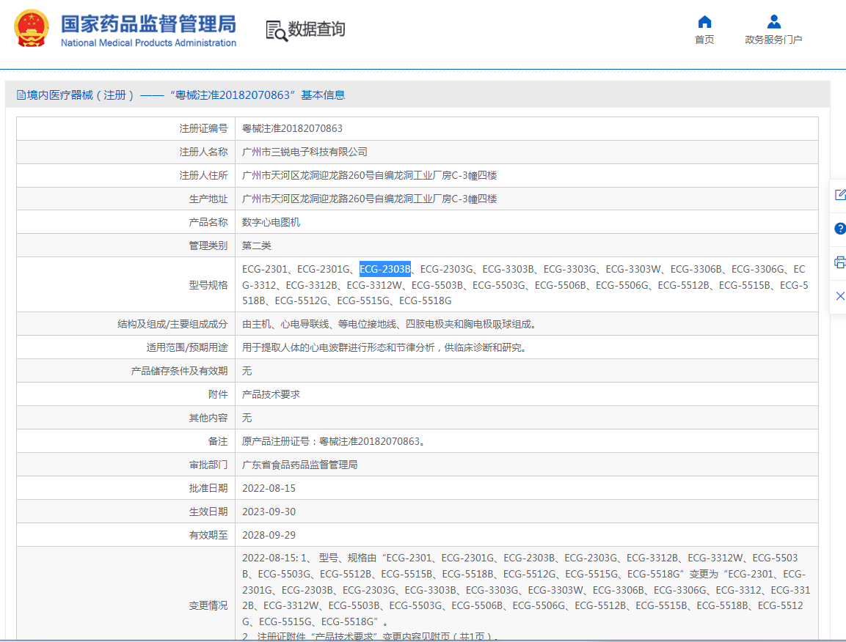This screenshot has height=642, width=846.
Task: Open the help question mark icon
Action: click(x=840, y=229)
